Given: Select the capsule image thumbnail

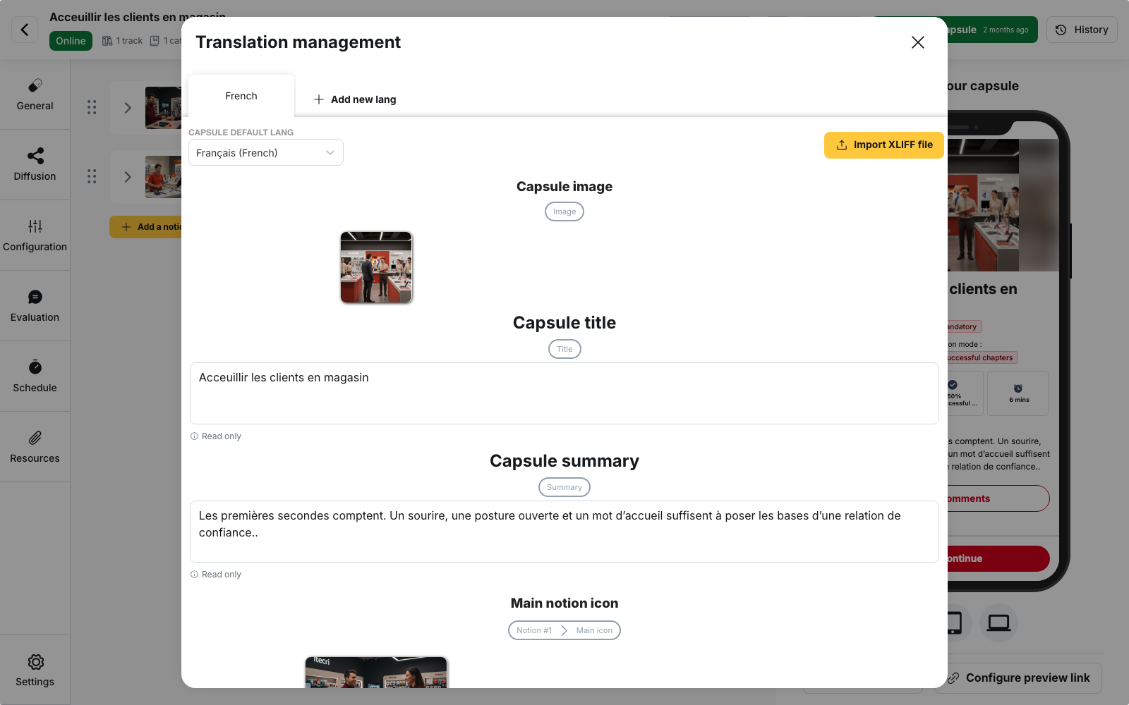Looking at the screenshot, I should pos(376,268).
